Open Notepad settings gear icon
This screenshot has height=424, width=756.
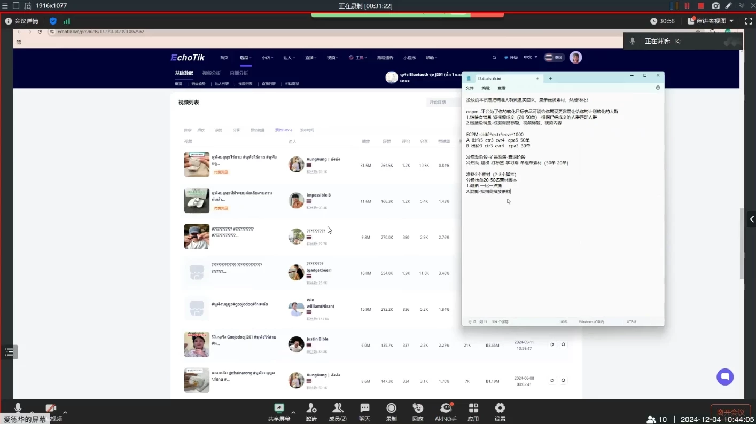click(x=658, y=88)
